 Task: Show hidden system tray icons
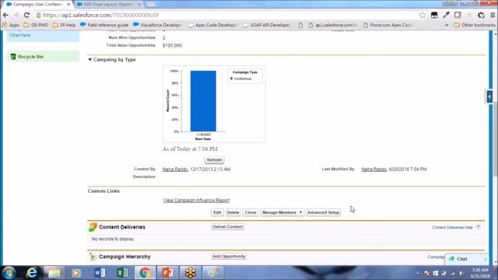pyautogui.click(x=418, y=273)
